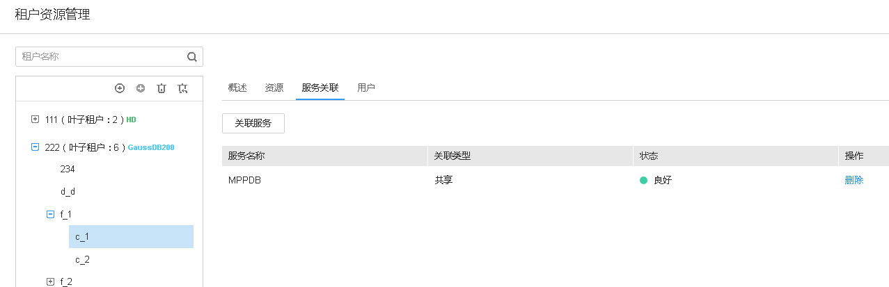889x287 pixels.
Task: Click 删除 link for MPPDB
Action: tap(854, 180)
